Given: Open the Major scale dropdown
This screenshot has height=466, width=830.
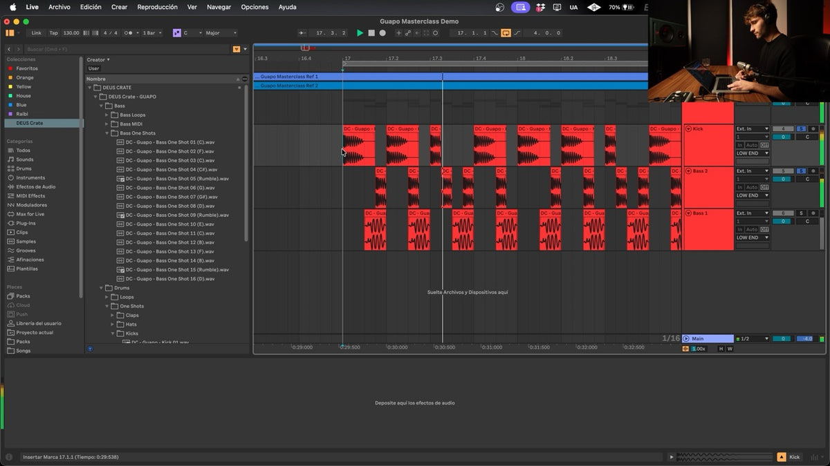Looking at the screenshot, I should tap(221, 33).
